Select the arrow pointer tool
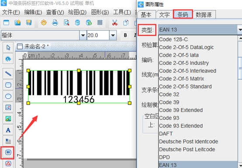The image size is (242, 168). 8,47
